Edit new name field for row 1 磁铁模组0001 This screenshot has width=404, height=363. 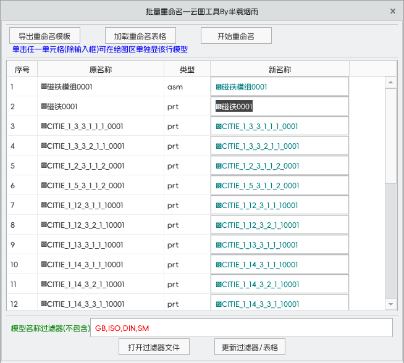(280, 86)
